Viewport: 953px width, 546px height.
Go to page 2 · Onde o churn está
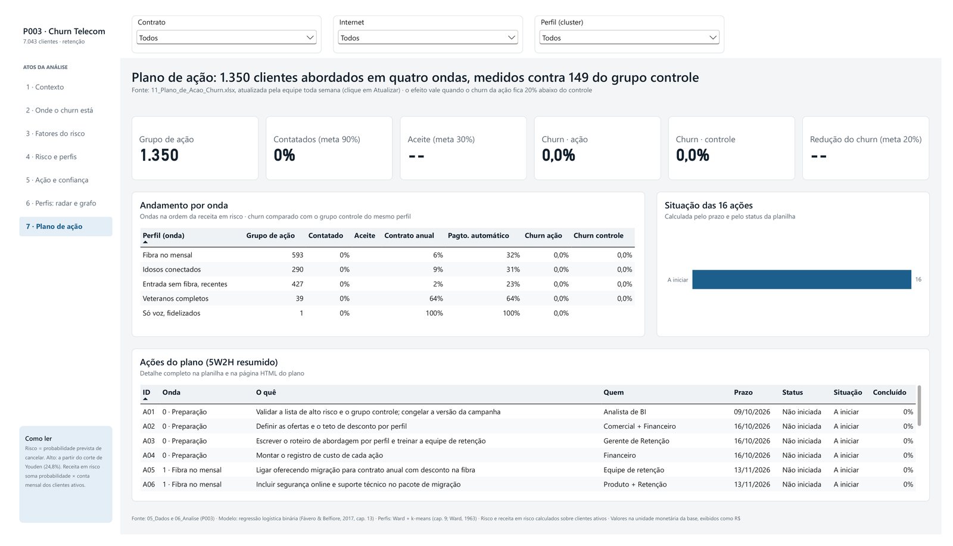coord(66,110)
